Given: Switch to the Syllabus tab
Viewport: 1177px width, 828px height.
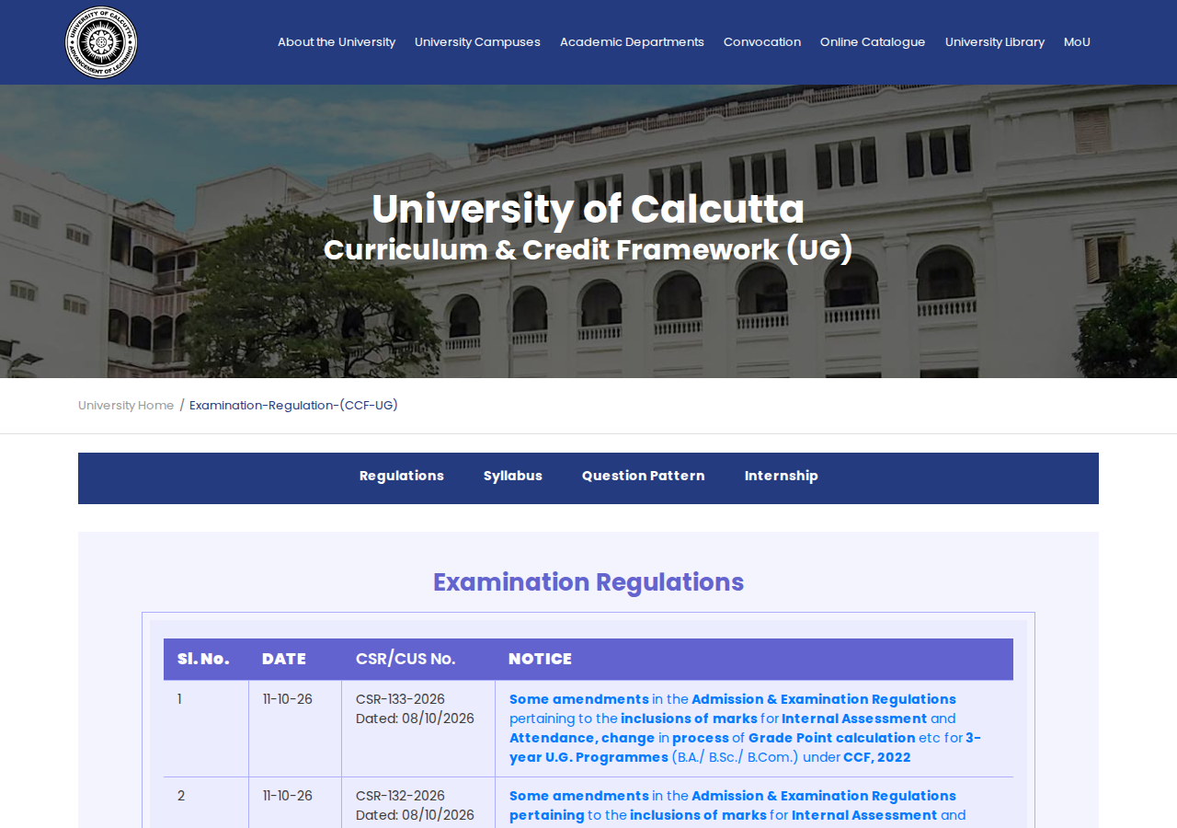Looking at the screenshot, I should [513, 476].
